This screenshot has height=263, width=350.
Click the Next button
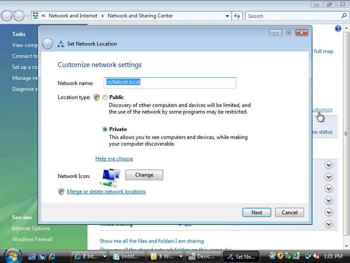point(257,212)
